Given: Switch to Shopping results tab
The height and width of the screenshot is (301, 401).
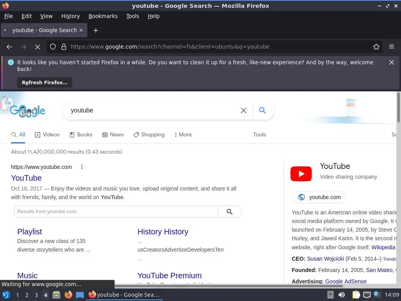Looking at the screenshot, I should click(149, 135).
